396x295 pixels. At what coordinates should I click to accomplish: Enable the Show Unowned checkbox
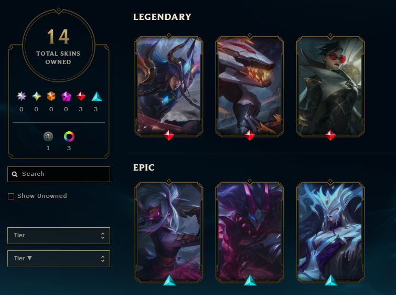(11, 196)
